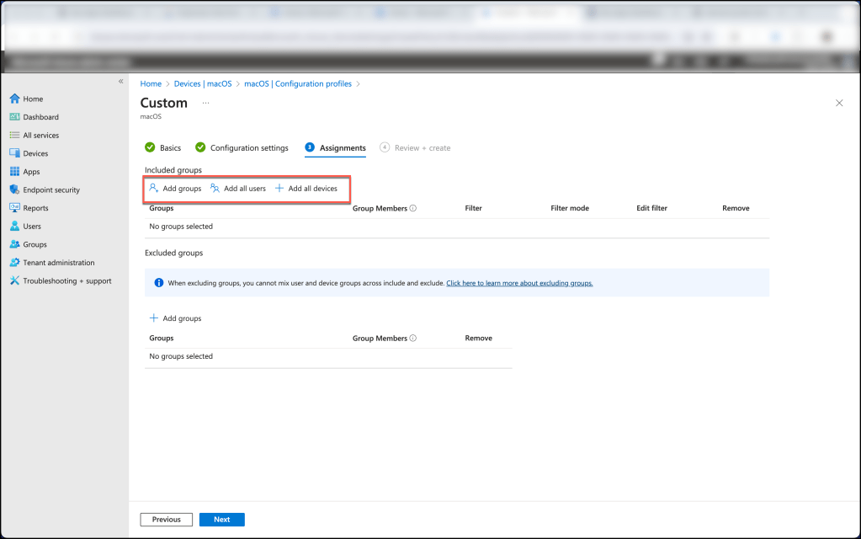Click the Previous button
The image size is (861, 539).
(166, 520)
